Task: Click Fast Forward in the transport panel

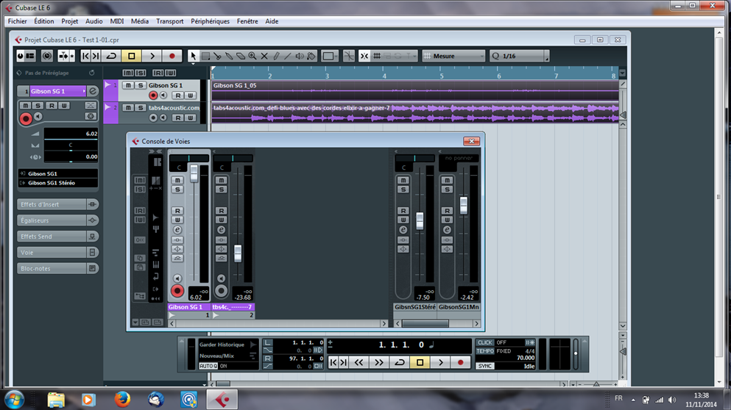Action: pos(379,362)
